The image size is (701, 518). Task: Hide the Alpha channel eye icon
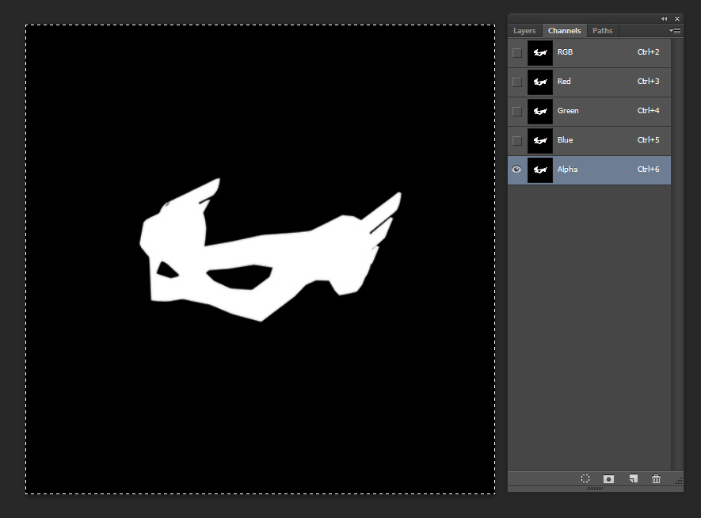(516, 169)
